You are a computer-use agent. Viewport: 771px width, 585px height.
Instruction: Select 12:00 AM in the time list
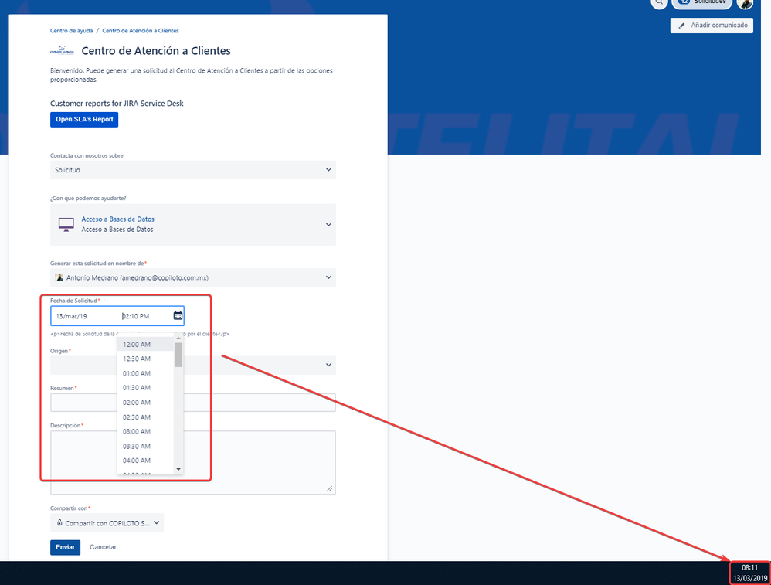[x=145, y=345]
